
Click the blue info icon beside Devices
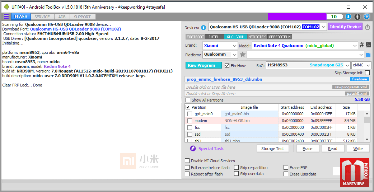(x=204, y=27)
